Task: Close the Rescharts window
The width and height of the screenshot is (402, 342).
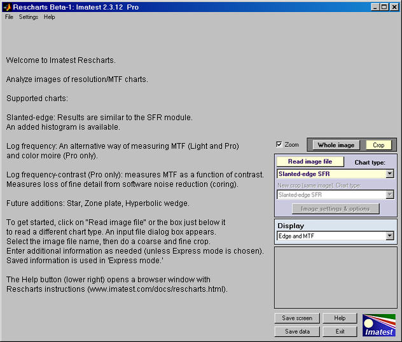Action: (x=394, y=7)
